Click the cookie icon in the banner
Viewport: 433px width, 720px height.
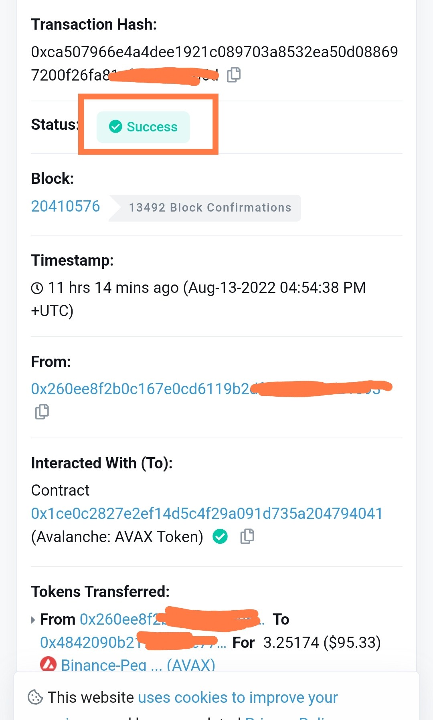35,697
